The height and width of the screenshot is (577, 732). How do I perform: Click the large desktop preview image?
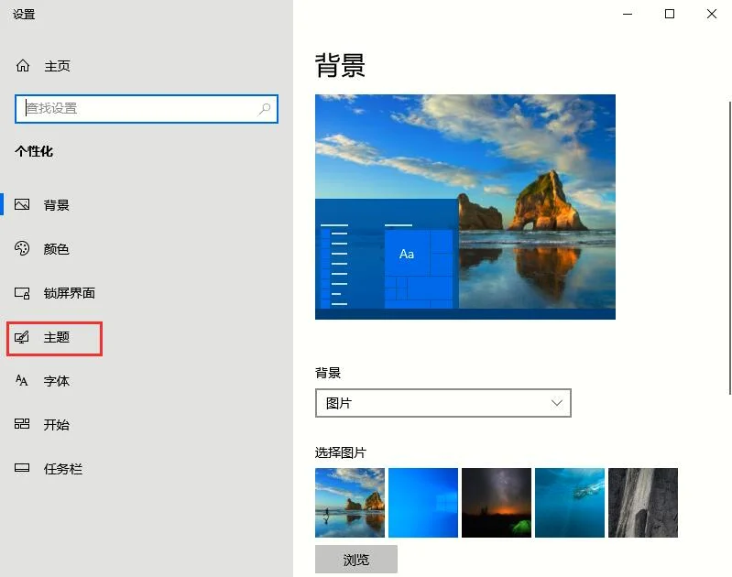pyautogui.click(x=465, y=207)
